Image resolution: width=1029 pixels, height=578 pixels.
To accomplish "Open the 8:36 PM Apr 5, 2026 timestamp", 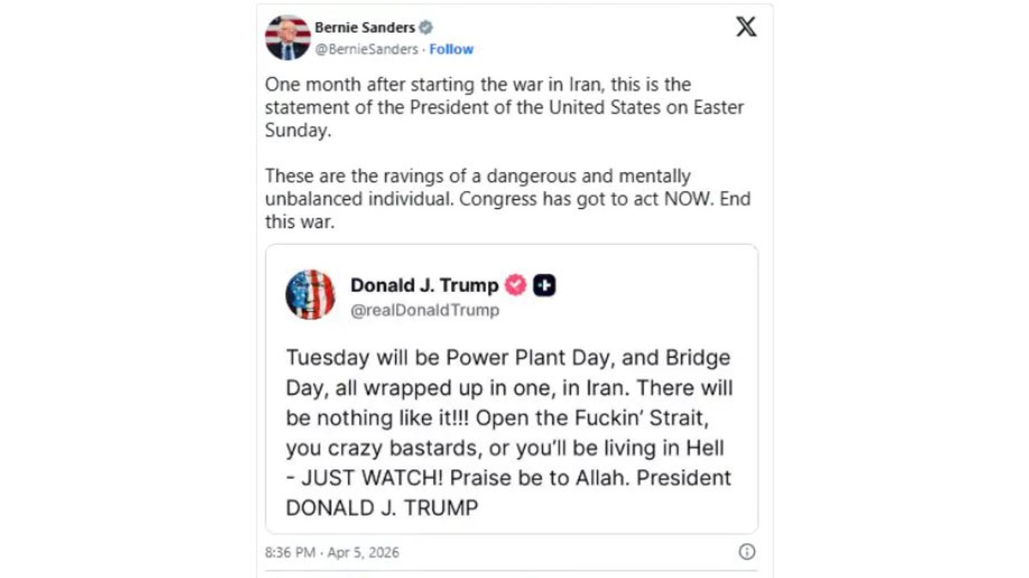I will coord(332,552).
